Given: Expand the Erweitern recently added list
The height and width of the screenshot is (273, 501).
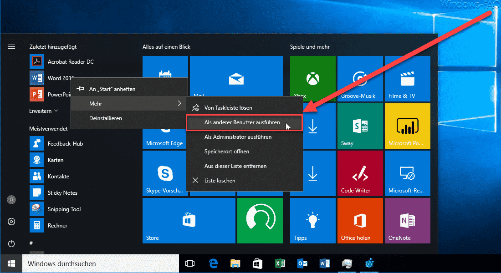Looking at the screenshot, I should (x=43, y=111).
